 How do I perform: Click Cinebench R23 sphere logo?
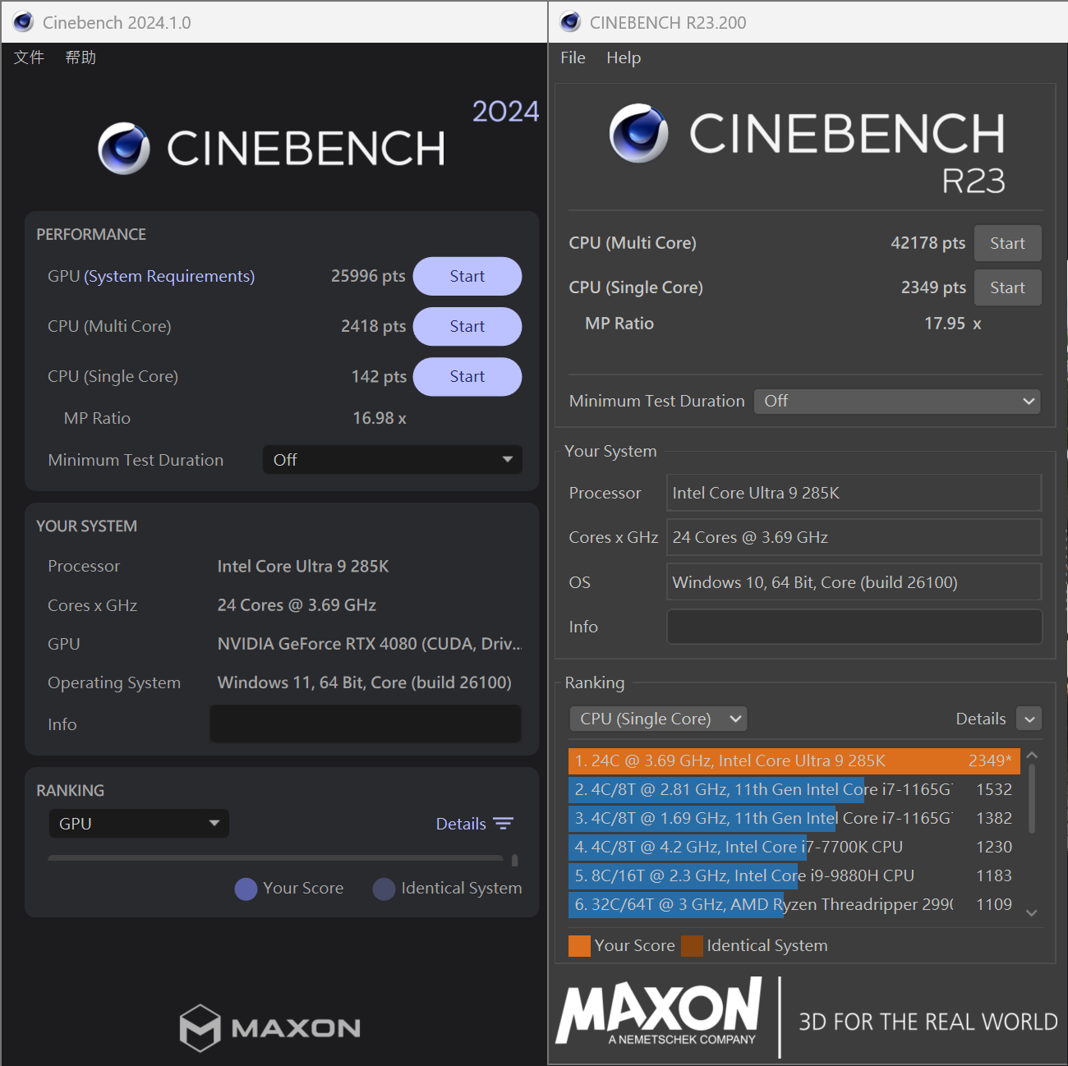tap(639, 133)
